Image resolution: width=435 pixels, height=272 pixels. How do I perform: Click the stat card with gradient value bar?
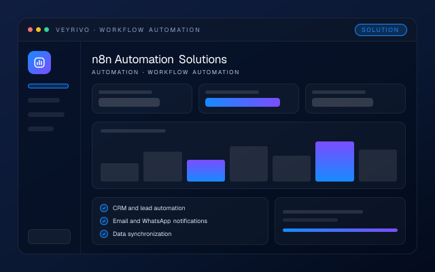click(249, 99)
